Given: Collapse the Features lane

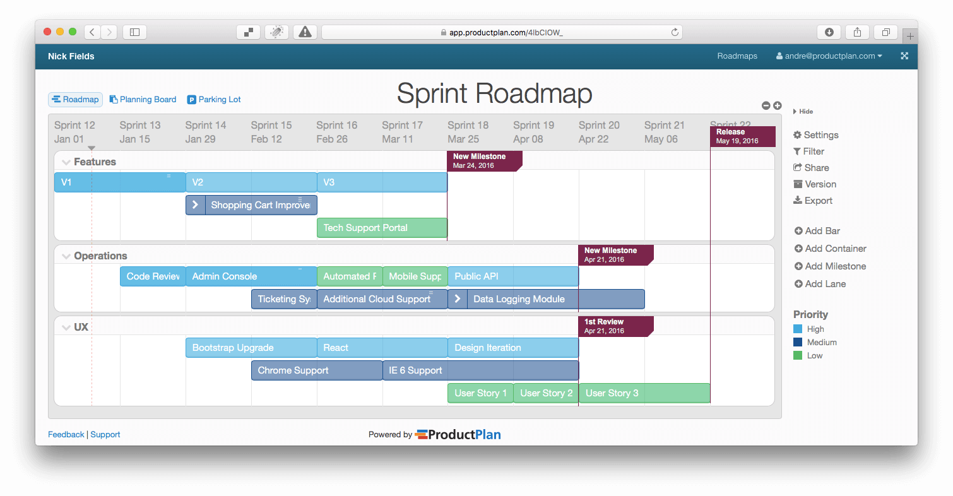Looking at the screenshot, I should point(67,162).
